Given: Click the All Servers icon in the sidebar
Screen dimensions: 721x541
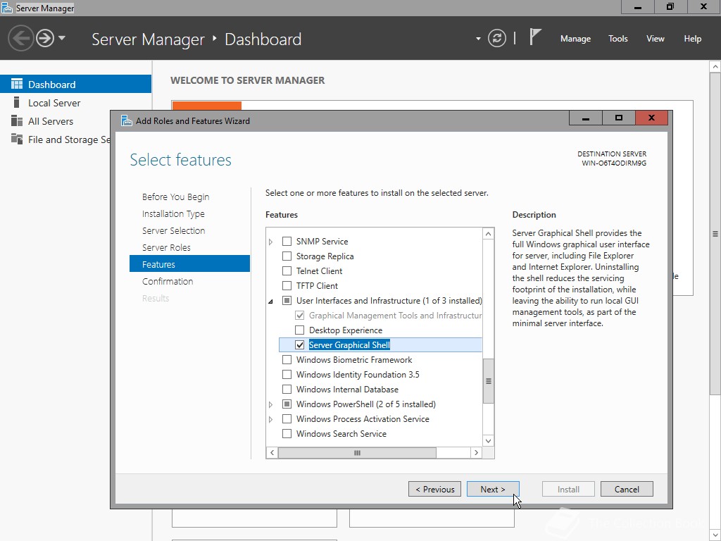Looking at the screenshot, I should click(x=17, y=121).
